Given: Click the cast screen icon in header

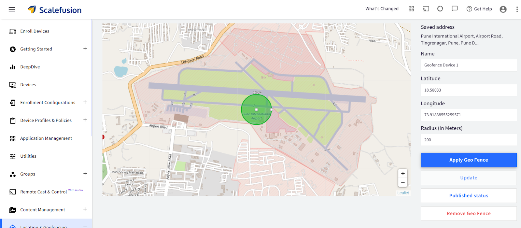Looking at the screenshot, I should coord(426,9).
